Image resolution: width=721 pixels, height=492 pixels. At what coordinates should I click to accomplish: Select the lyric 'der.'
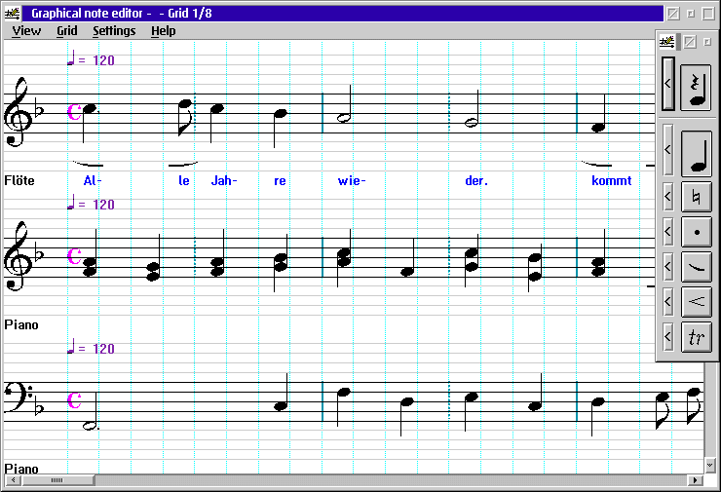tap(476, 180)
